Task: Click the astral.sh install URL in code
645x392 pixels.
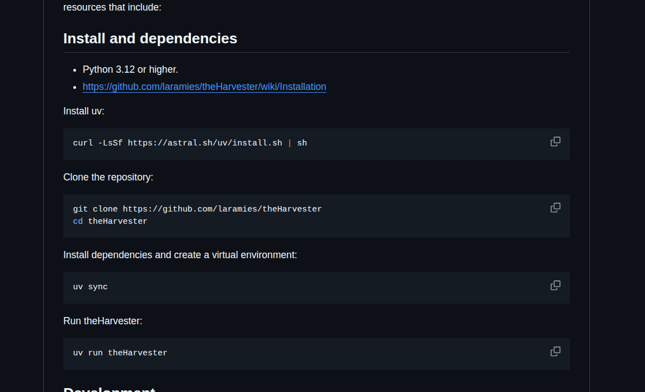Action: pos(205,143)
